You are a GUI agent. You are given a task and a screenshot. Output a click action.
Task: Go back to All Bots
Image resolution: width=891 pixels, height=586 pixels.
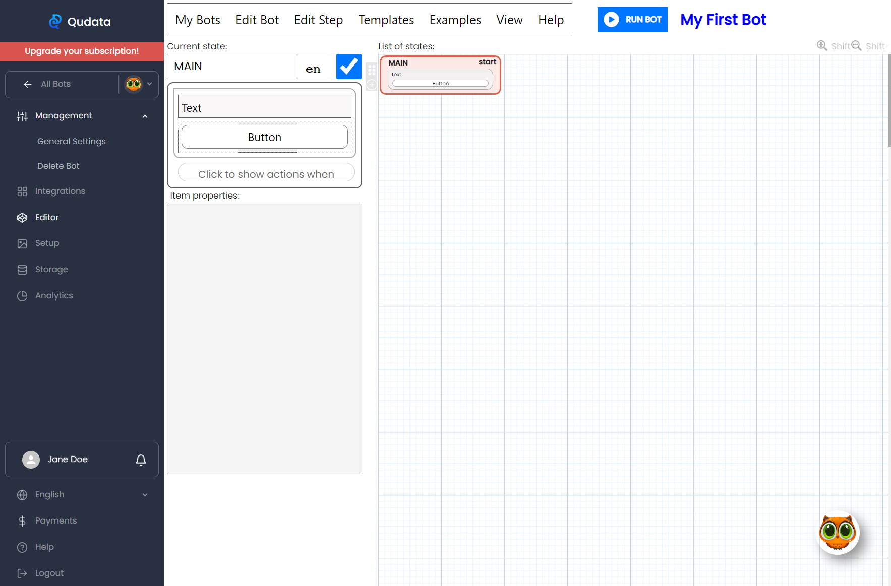point(55,84)
